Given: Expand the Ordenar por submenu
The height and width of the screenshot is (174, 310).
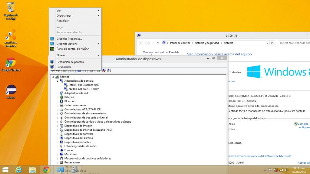Looking at the screenshot, I should [64, 15].
